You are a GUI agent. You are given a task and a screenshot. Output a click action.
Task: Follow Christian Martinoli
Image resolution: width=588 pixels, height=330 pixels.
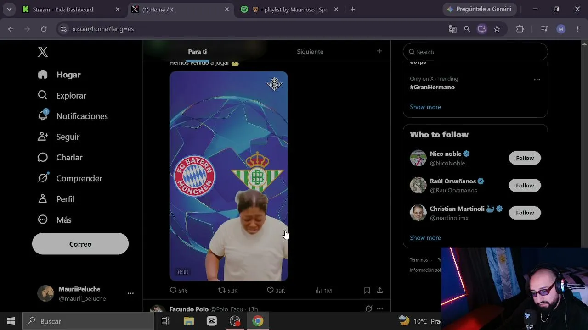(525, 213)
